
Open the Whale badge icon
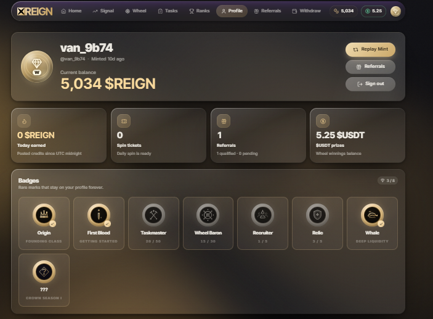pos(372,215)
